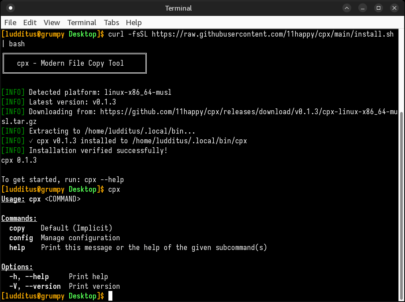
Task: Close the Terminal window
Action: pyautogui.click(x=394, y=8)
